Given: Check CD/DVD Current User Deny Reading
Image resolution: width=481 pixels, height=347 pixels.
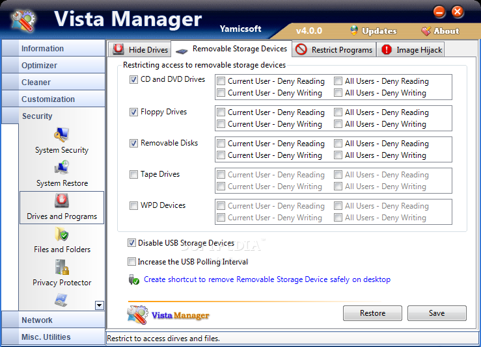Looking at the screenshot, I should 221,81.
